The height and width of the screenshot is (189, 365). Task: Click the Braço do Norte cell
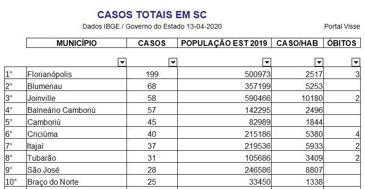click(77, 181)
